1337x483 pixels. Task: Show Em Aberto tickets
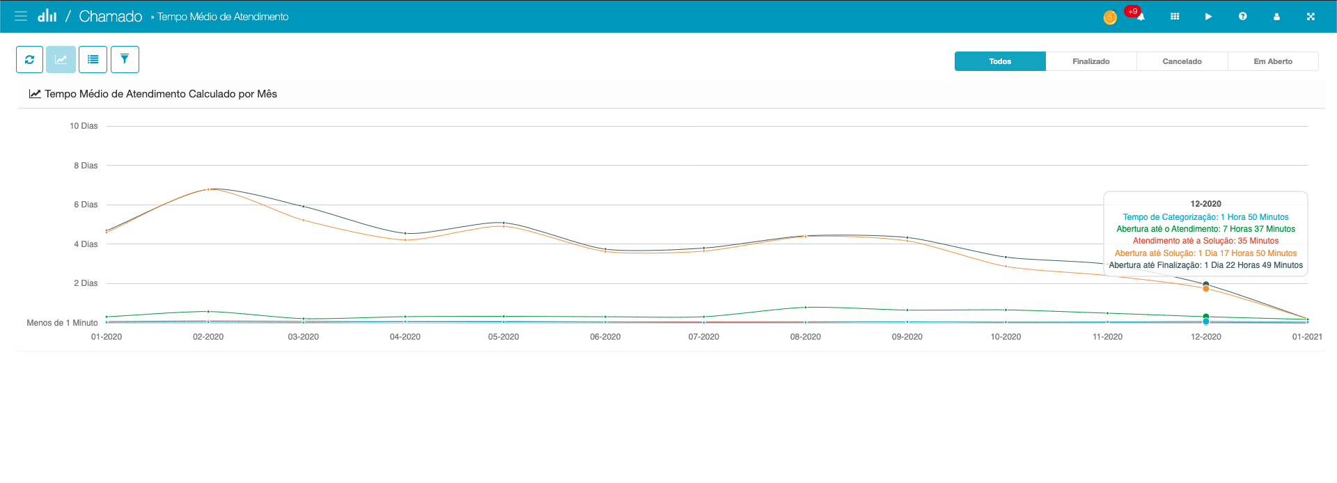click(1273, 61)
